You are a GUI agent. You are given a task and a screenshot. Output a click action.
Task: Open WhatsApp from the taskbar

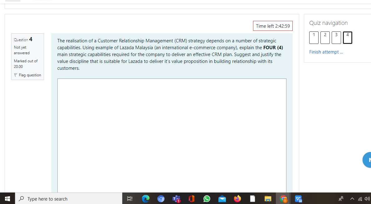click(x=207, y=199)
